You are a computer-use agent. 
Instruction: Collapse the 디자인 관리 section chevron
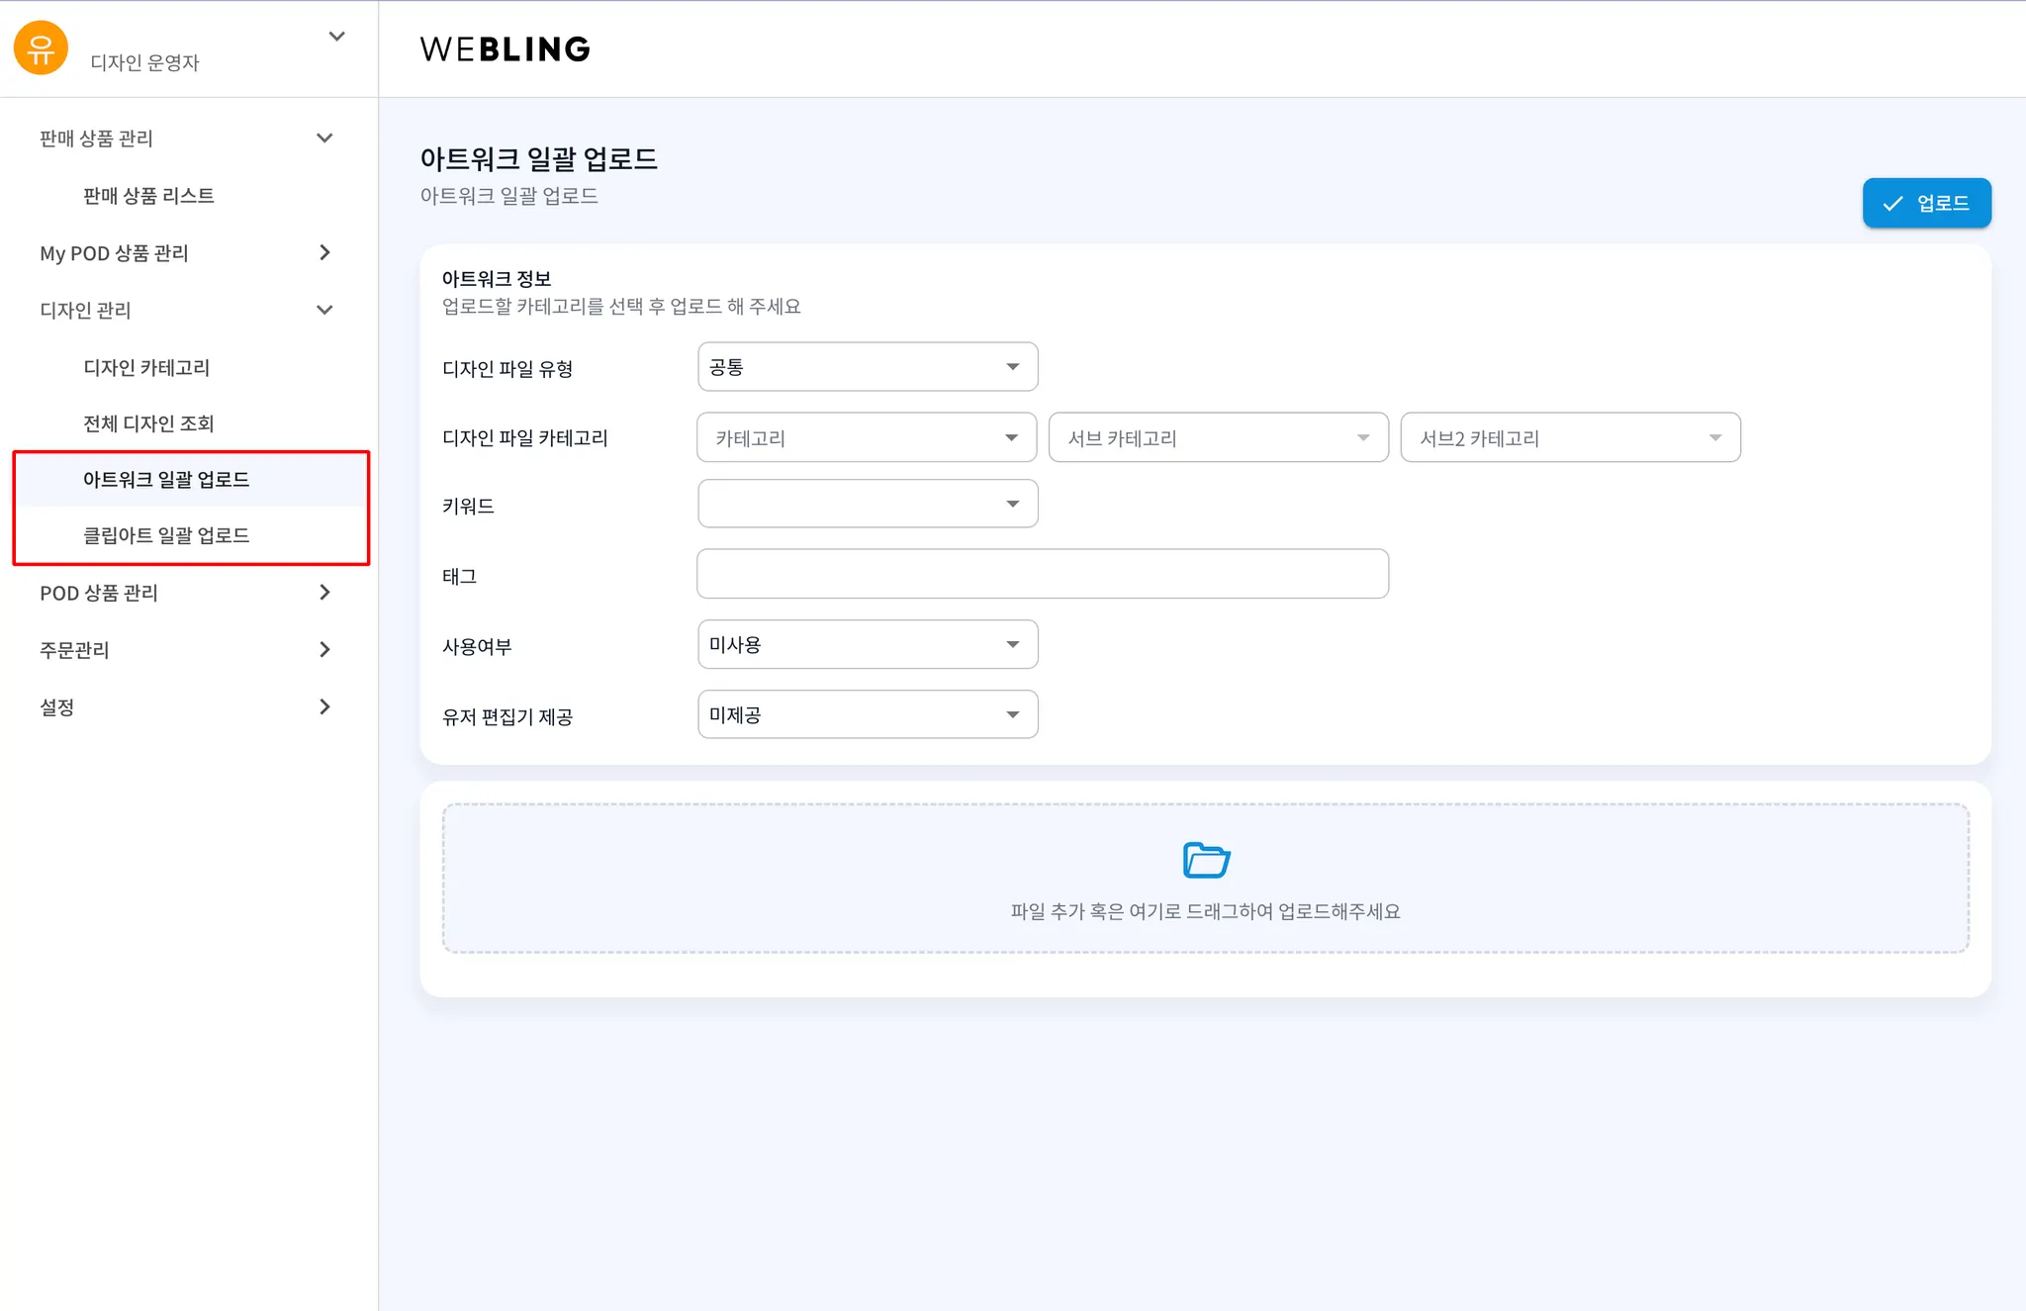point(324,310)
